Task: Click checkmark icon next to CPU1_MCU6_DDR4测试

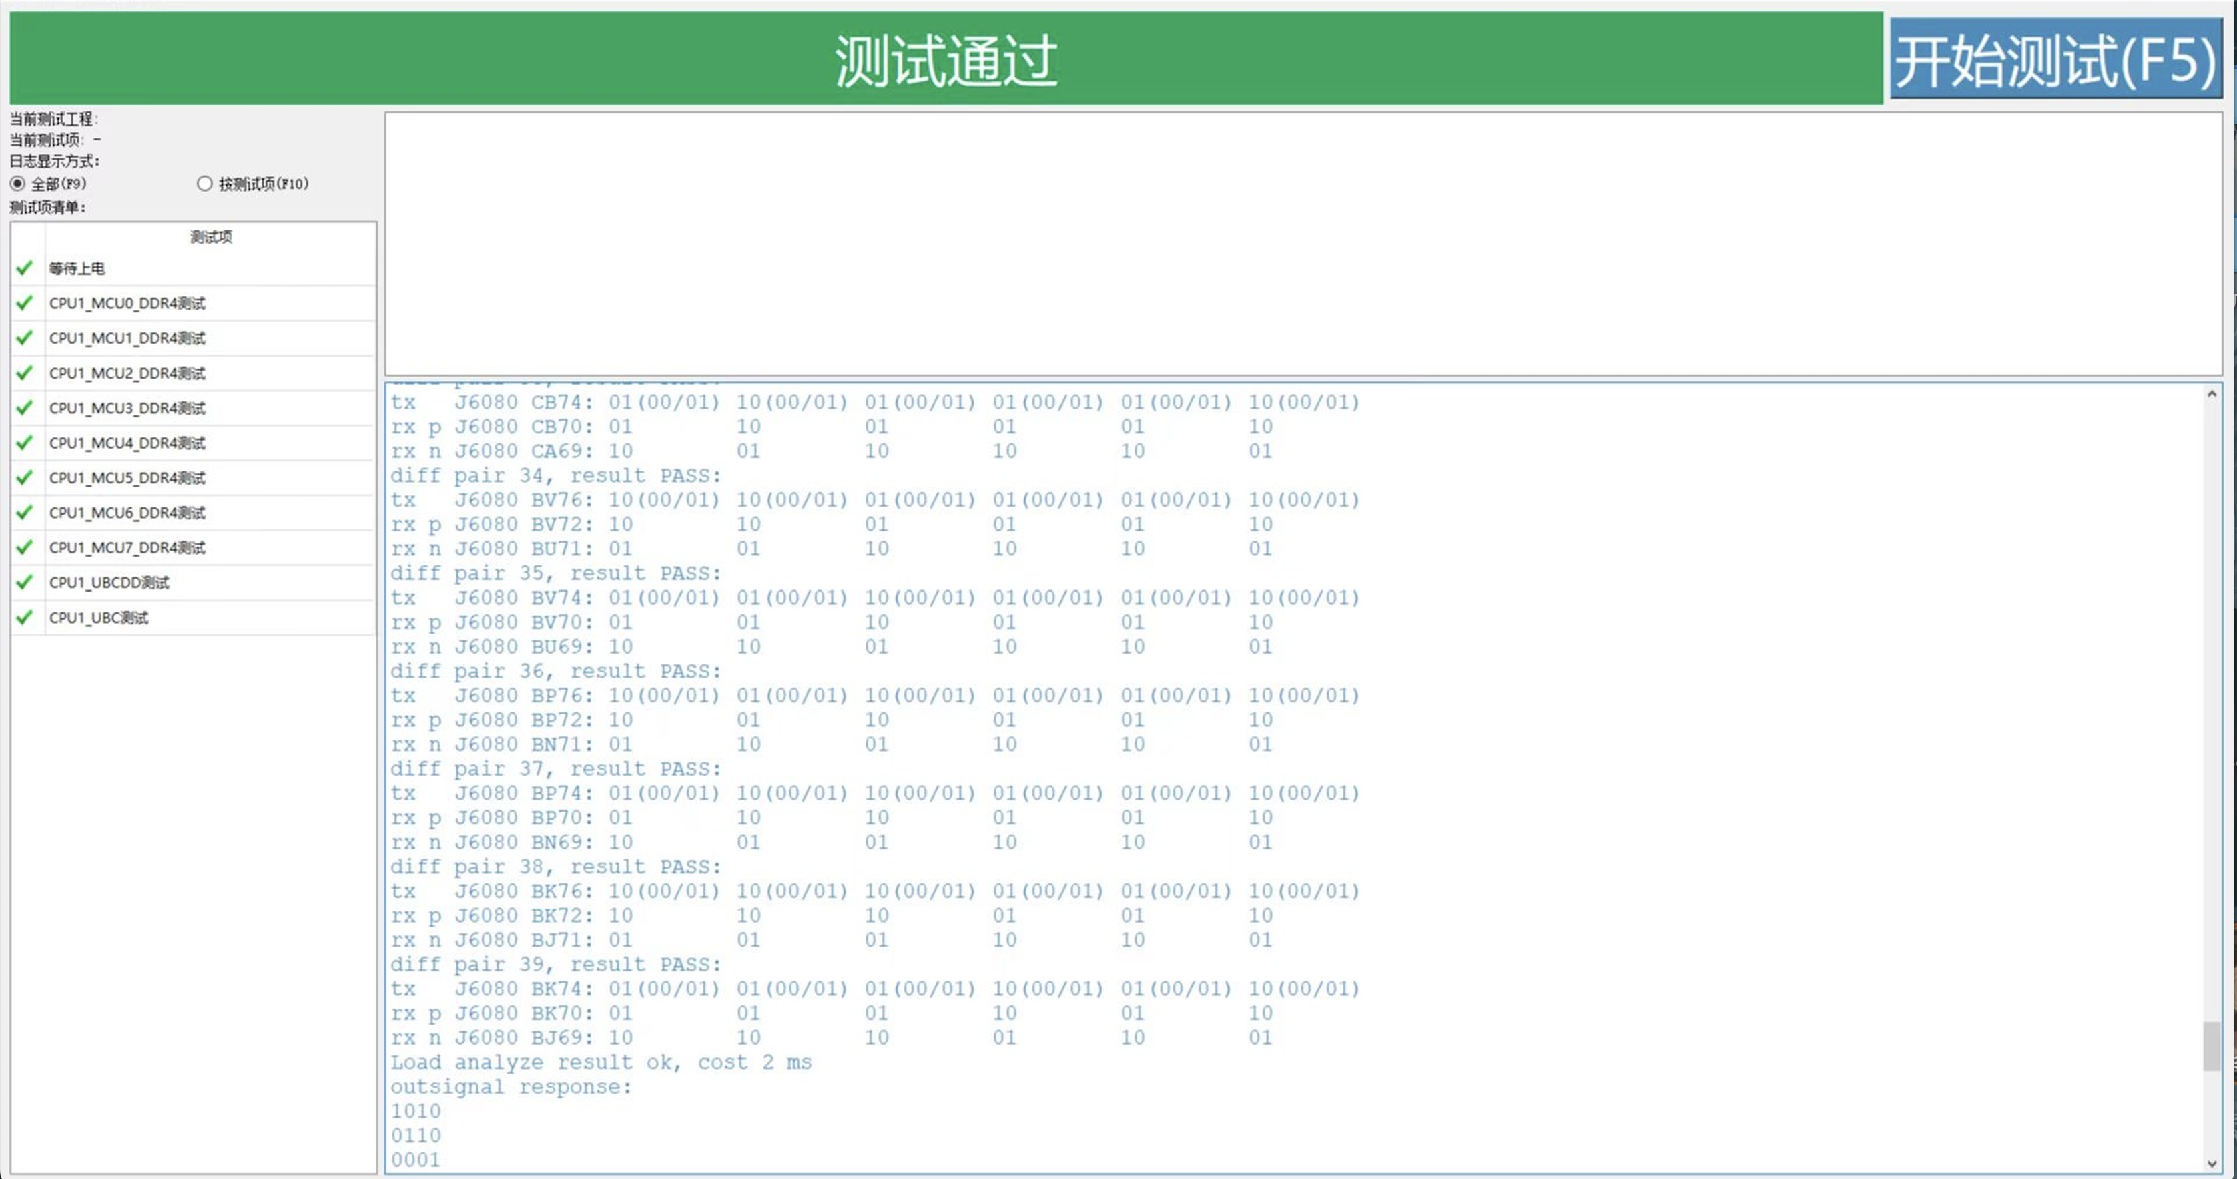Action: (25, 513)
